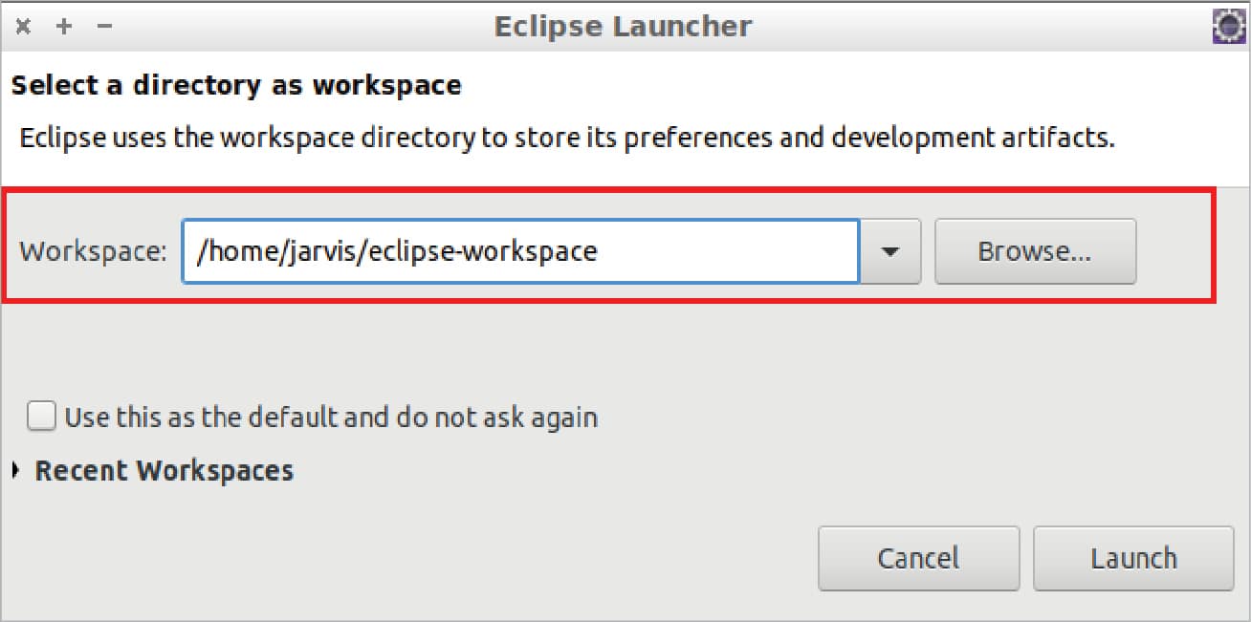
Task: Click the "Select a directory as workspace" heading
Action: tap(236, 85)
